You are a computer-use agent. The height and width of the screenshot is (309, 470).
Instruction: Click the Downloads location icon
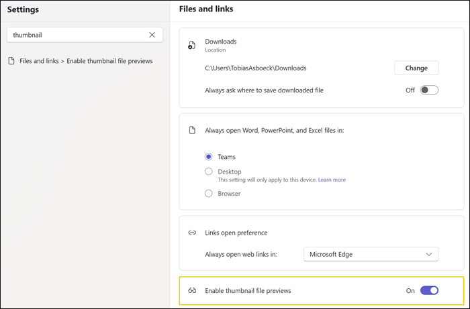pyautogui.click(x=191, y=45)
